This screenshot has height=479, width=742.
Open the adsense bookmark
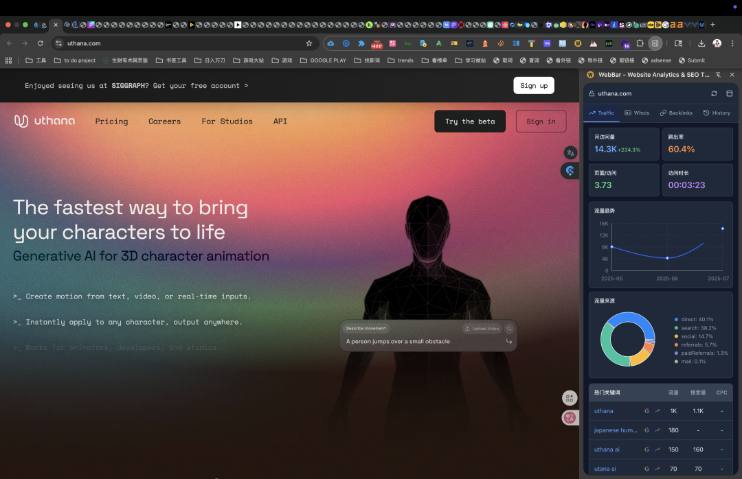coord(656,60)
